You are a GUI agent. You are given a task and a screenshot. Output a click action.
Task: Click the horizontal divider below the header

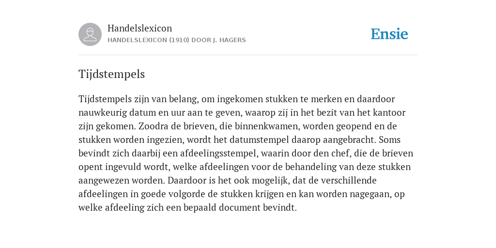pyautogui.click(x=248, y=55)
